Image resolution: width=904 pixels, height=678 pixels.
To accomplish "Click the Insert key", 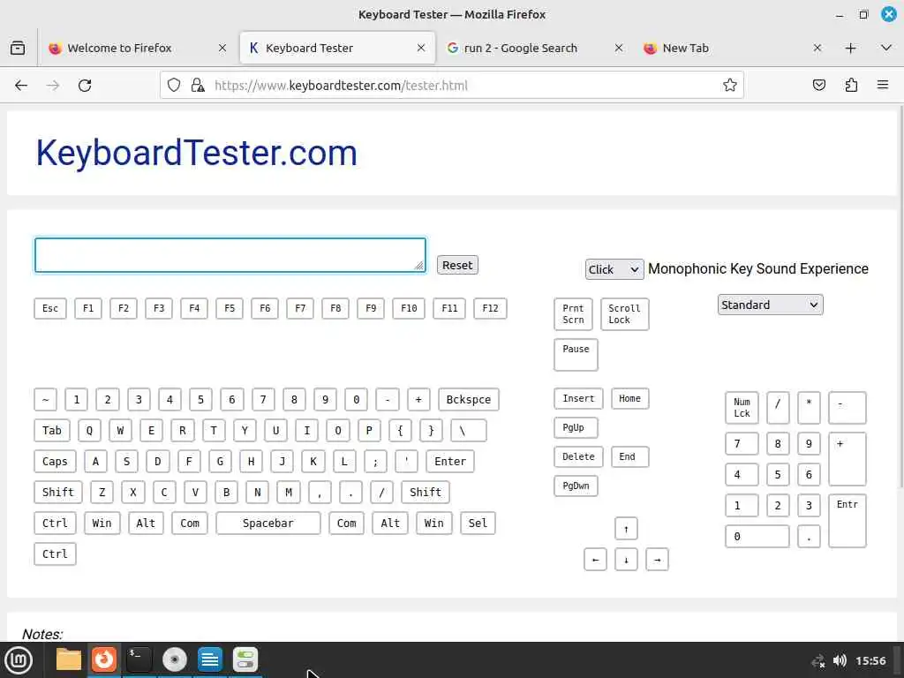I will (x=578, y=398).
